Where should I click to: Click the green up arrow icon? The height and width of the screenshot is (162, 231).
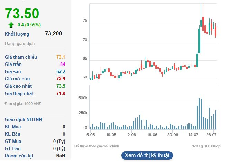(x=11, y=25)
